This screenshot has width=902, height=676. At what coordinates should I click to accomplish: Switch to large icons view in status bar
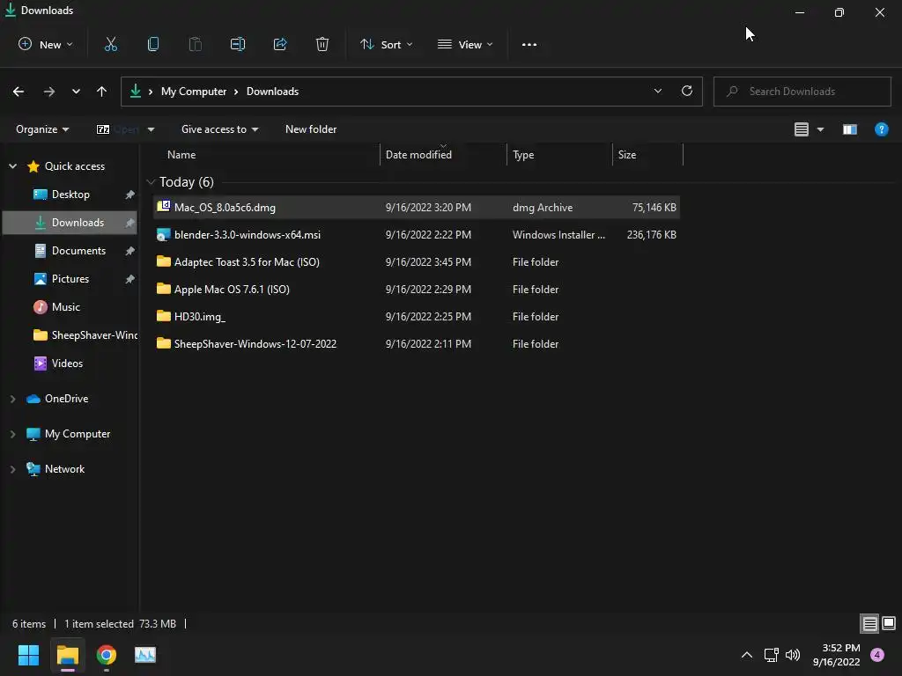[x=889, y=623]
